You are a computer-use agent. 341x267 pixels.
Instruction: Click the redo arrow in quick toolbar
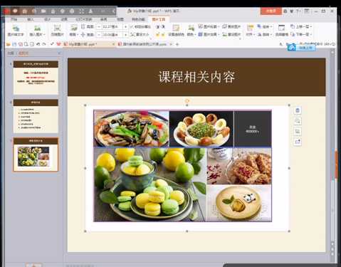[x=44, y=44]
